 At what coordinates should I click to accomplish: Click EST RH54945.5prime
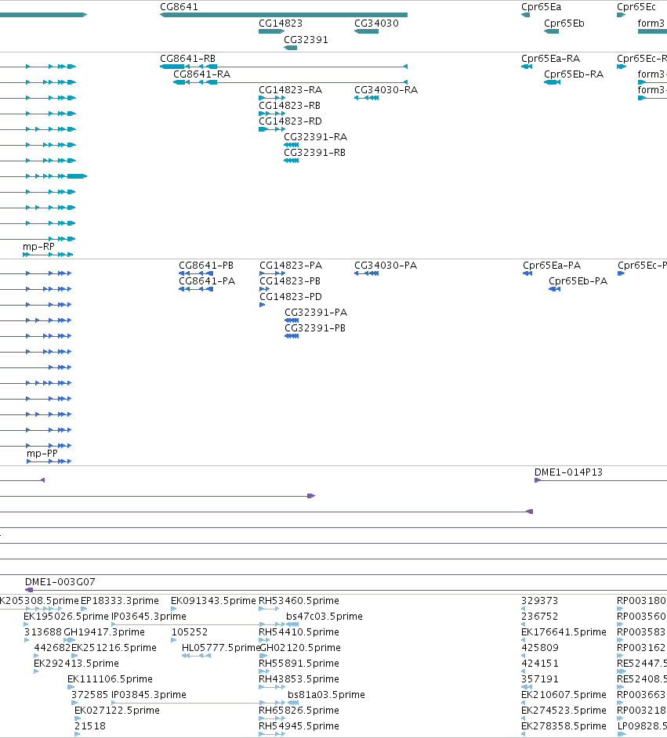(299, 726)
